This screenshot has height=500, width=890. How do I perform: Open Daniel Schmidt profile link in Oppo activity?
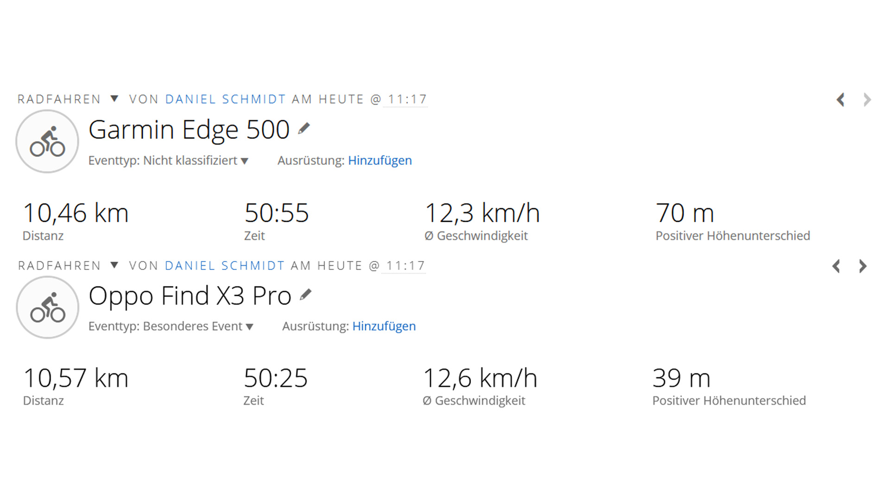click(225, 266)
